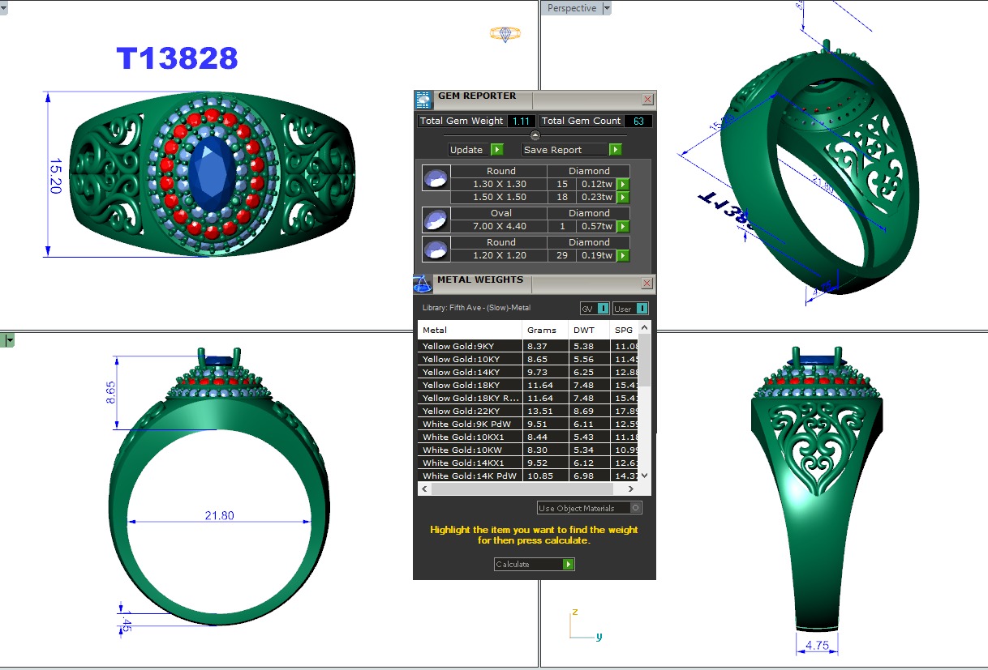Click the green arrow beside 0.19tw
Screen dimensions: 988x670
[x=623, y=256]
